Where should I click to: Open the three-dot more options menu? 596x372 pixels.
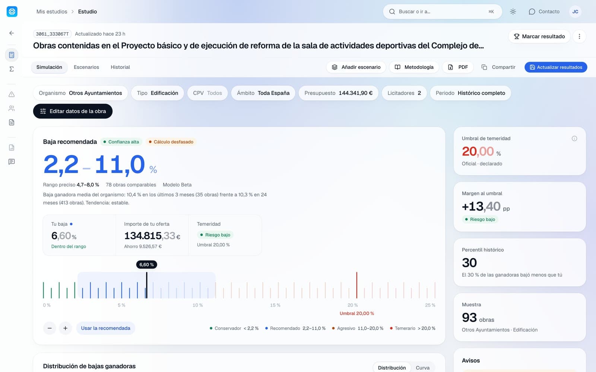pyautogui.click(x=579, y=36)
